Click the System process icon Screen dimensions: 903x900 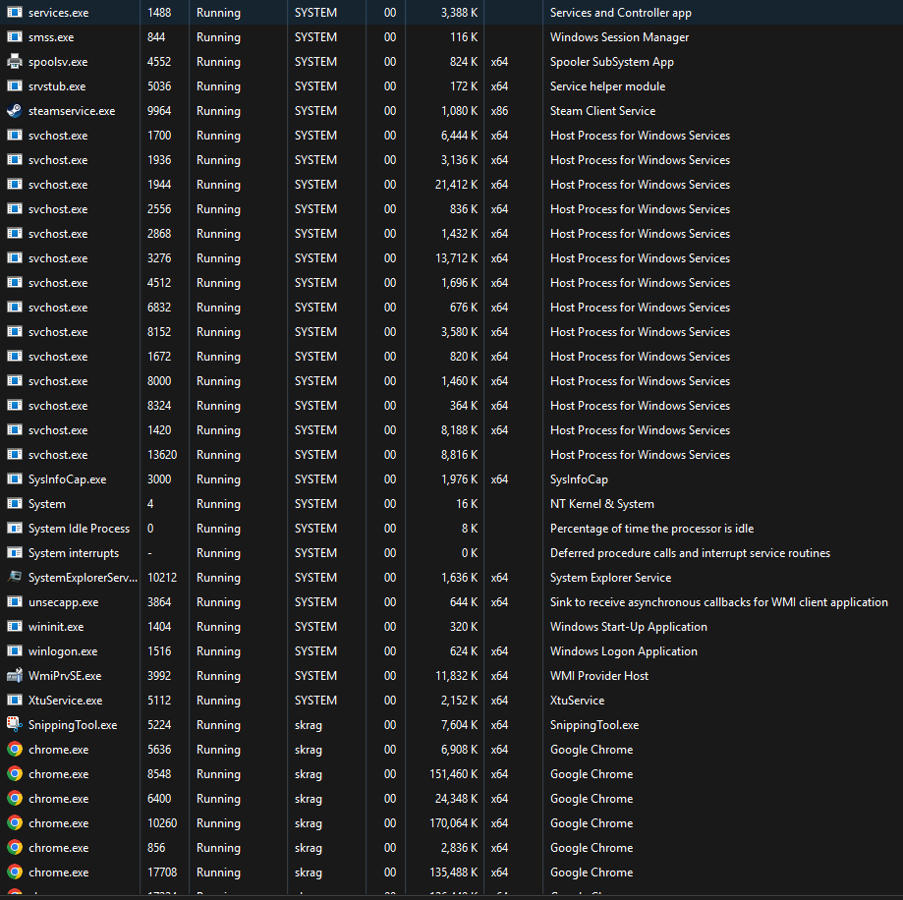[15, 504]
